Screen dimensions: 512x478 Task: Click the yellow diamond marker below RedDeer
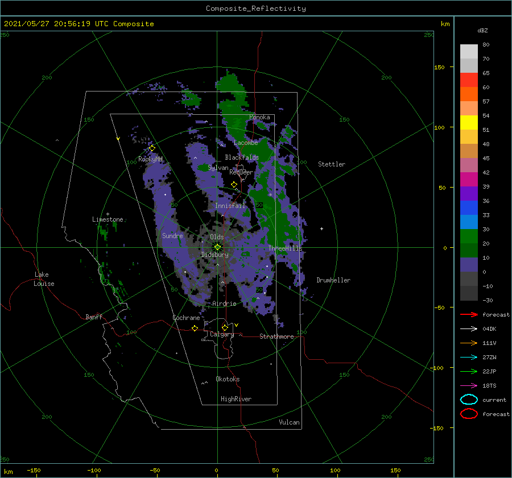234,185
